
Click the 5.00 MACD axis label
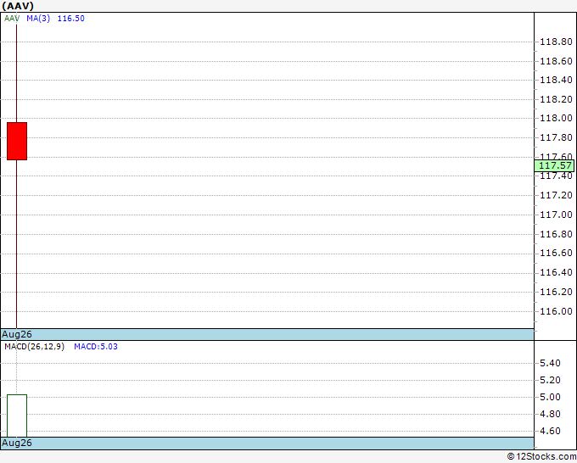550,397
